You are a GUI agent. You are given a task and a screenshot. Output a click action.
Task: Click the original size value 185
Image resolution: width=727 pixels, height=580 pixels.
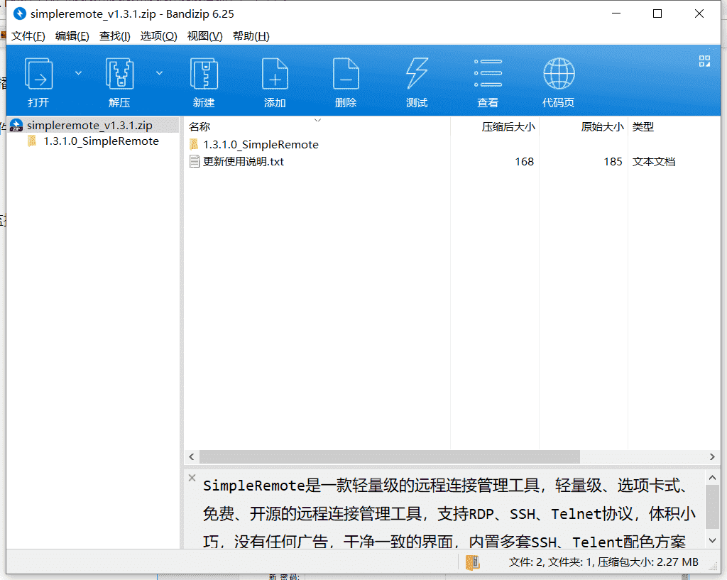613,162
